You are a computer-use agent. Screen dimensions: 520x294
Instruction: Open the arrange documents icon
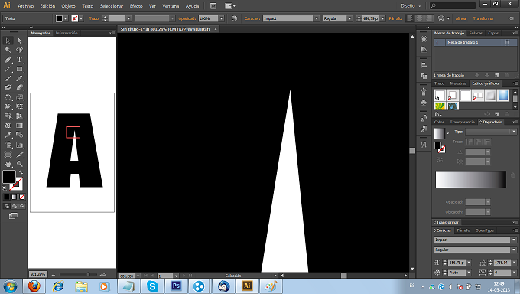(230, 6)
